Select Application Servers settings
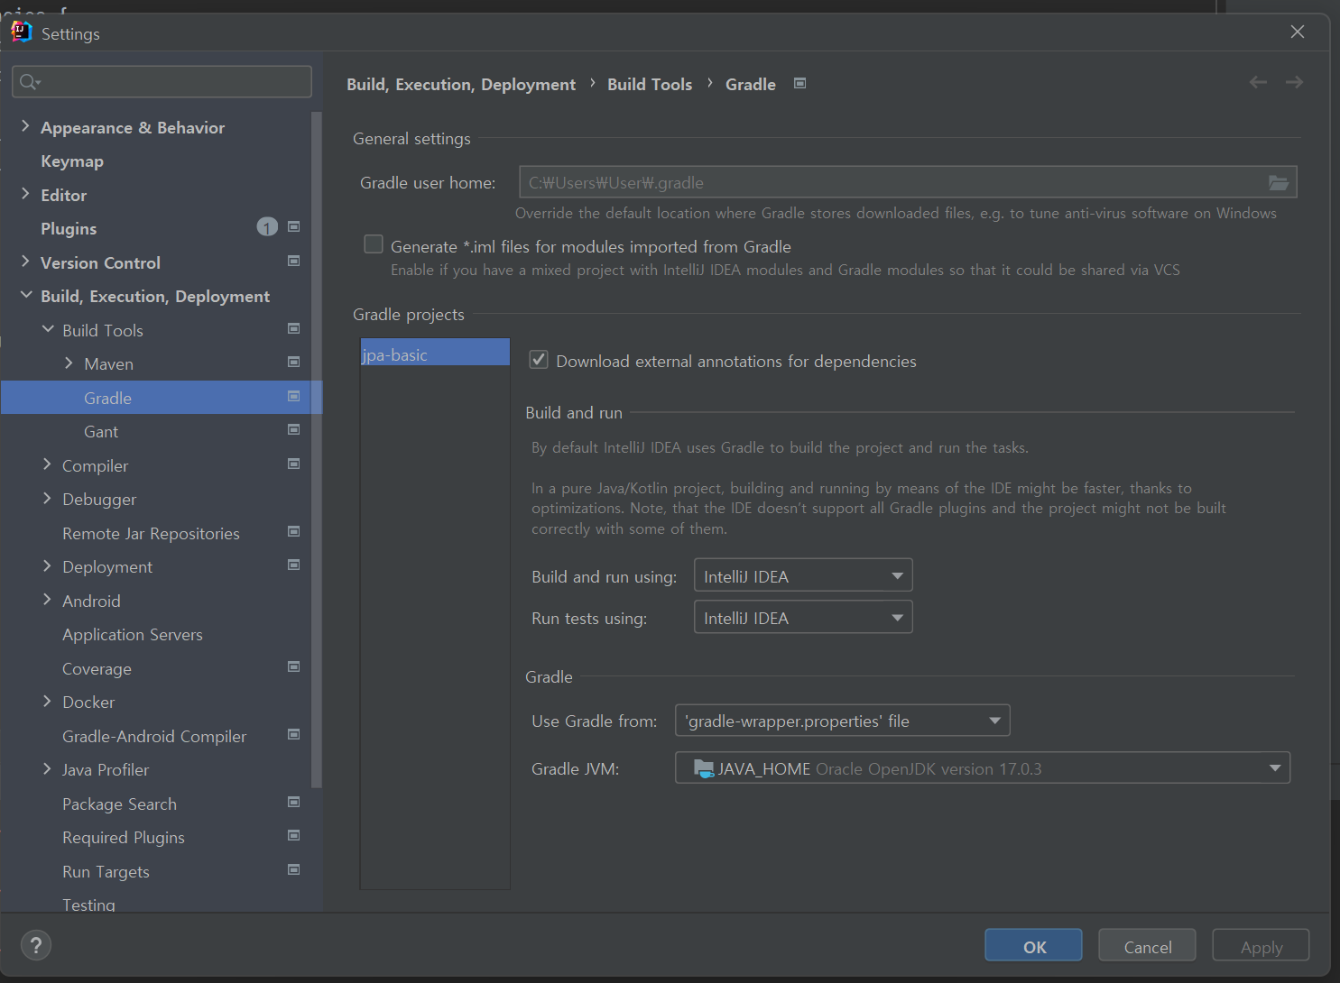The image size is (1340, 983). [x=133, y=635]
